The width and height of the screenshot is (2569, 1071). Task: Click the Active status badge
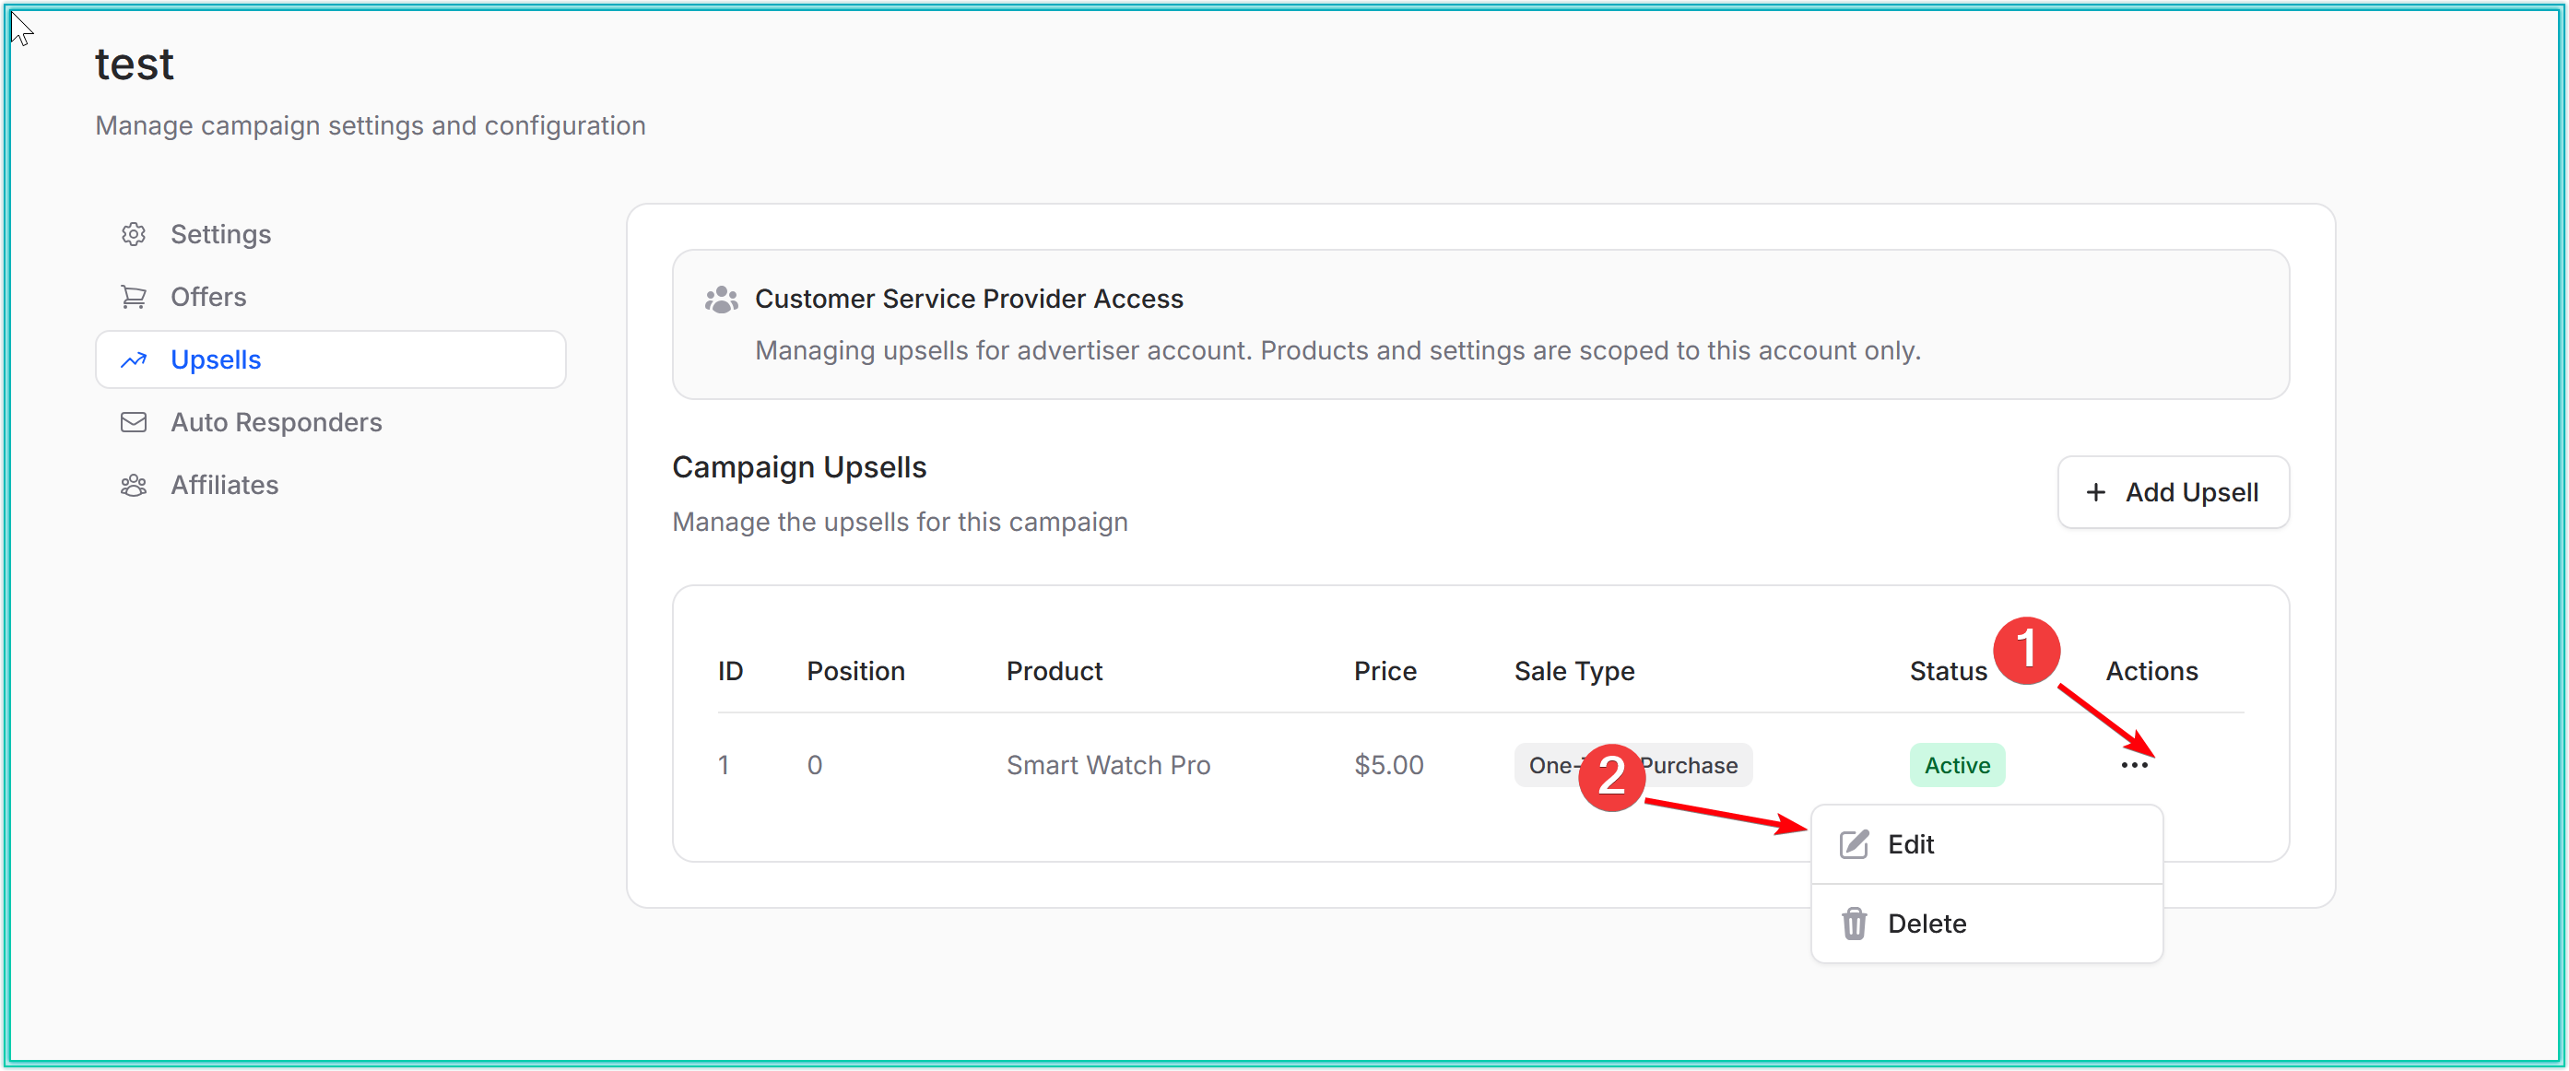1957,765
